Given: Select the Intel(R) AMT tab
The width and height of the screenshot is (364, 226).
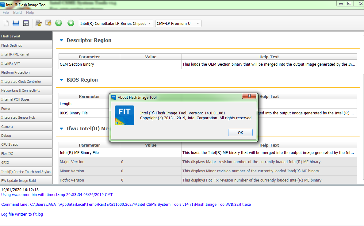Looking at the screenshot, I should pyautogui.click(x=26, y=63).
